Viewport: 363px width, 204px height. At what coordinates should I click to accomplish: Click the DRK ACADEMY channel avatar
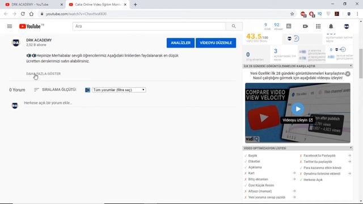click(x=16, y=43)
